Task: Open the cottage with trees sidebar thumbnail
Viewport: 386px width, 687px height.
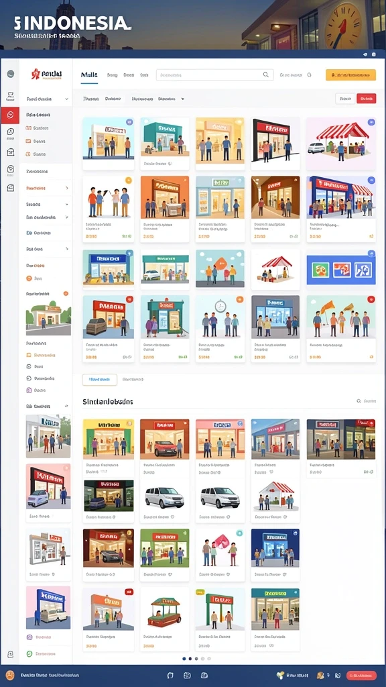Action: (48, 317)
